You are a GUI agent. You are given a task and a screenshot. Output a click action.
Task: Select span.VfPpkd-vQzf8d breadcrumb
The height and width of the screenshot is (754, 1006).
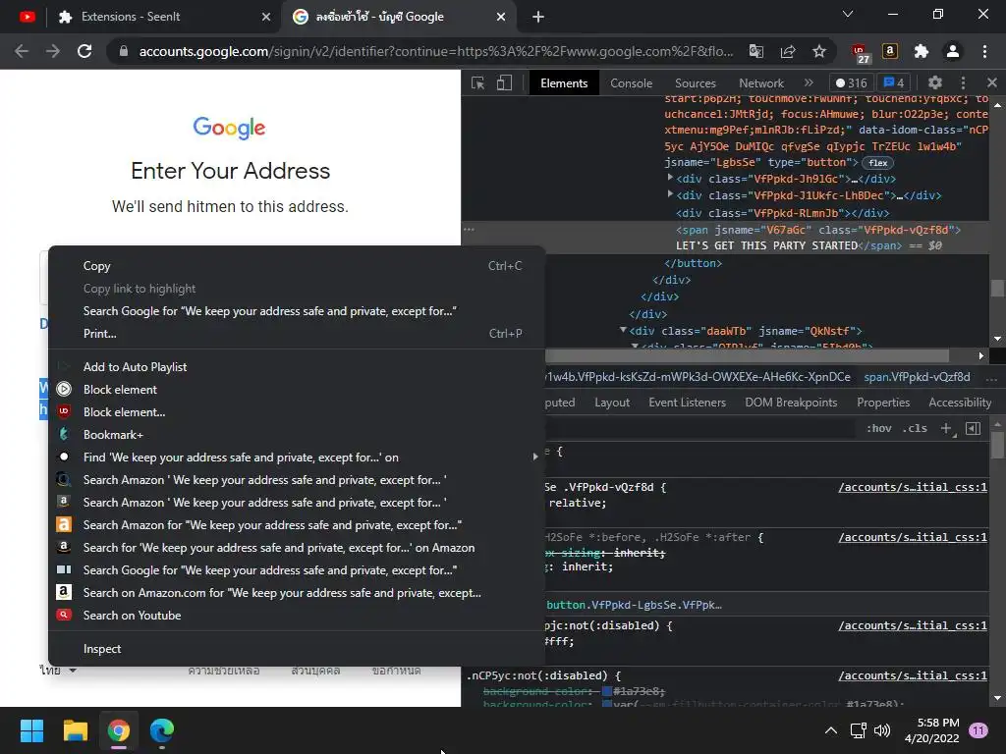click(x=917, y=377)
